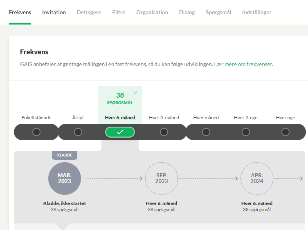
Task: Select the Hver 2. uge radio button
Action: (246, 132)
